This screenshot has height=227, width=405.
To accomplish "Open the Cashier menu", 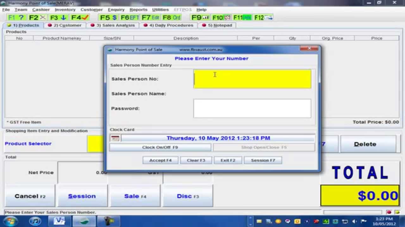I will click(x=41, y=9).
